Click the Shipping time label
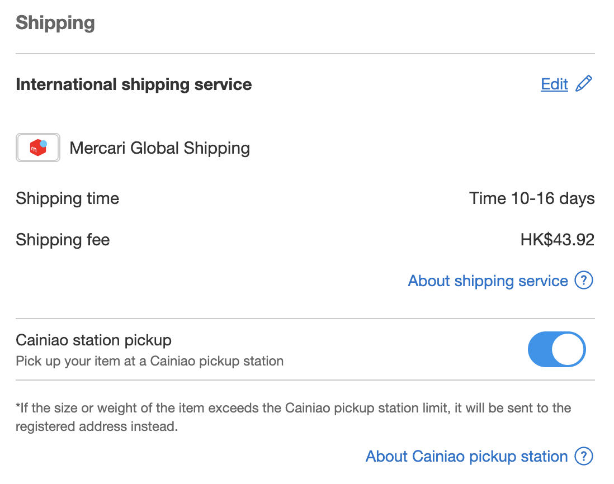This screenshot has height=484, width=614. (x=67, y=198)
